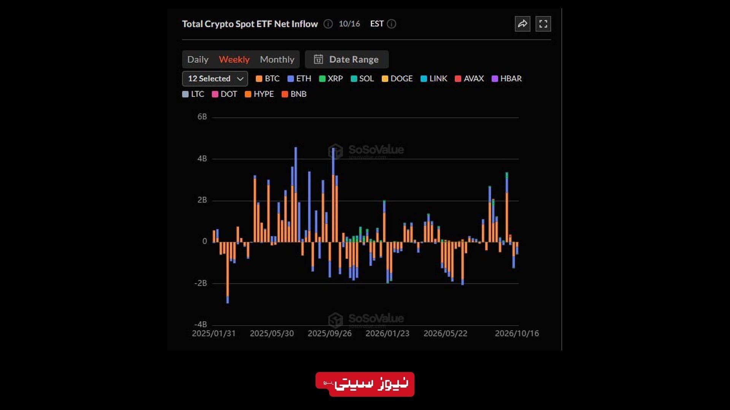Click the 2025/01/31 axis label
The image size is (730, 410).
214,333
